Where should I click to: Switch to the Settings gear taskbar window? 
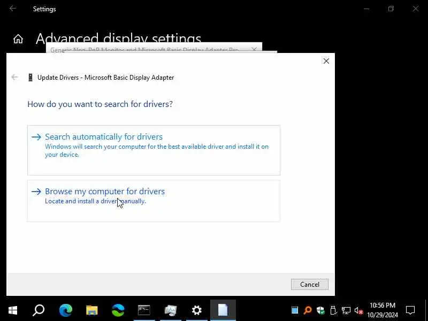(196, 310)
